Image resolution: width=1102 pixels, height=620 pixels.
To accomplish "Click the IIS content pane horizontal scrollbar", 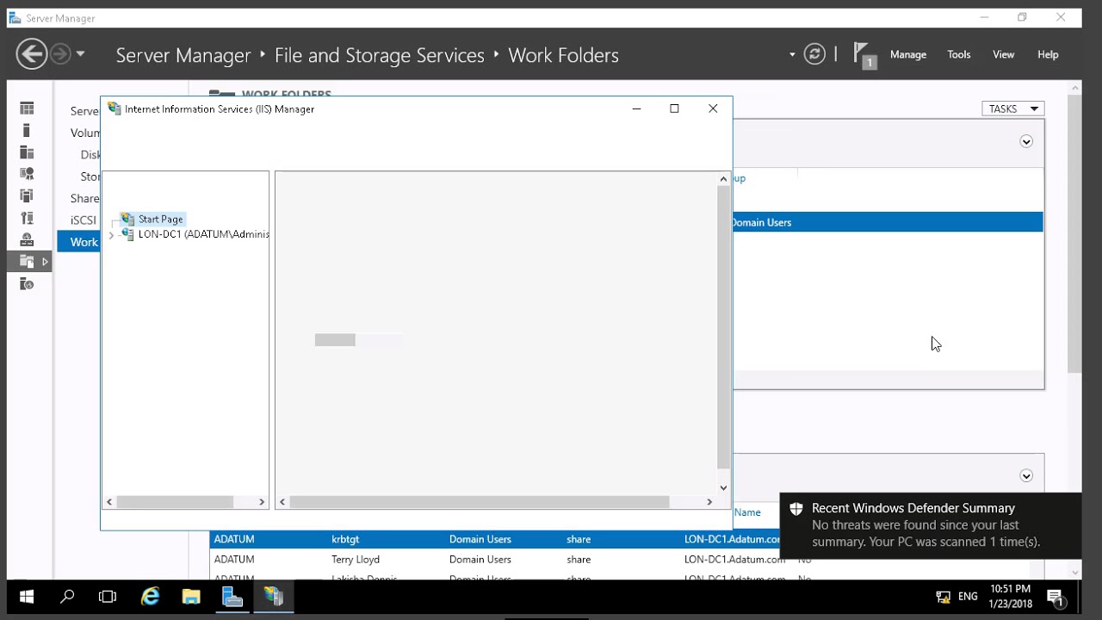I will pos(479,502).
